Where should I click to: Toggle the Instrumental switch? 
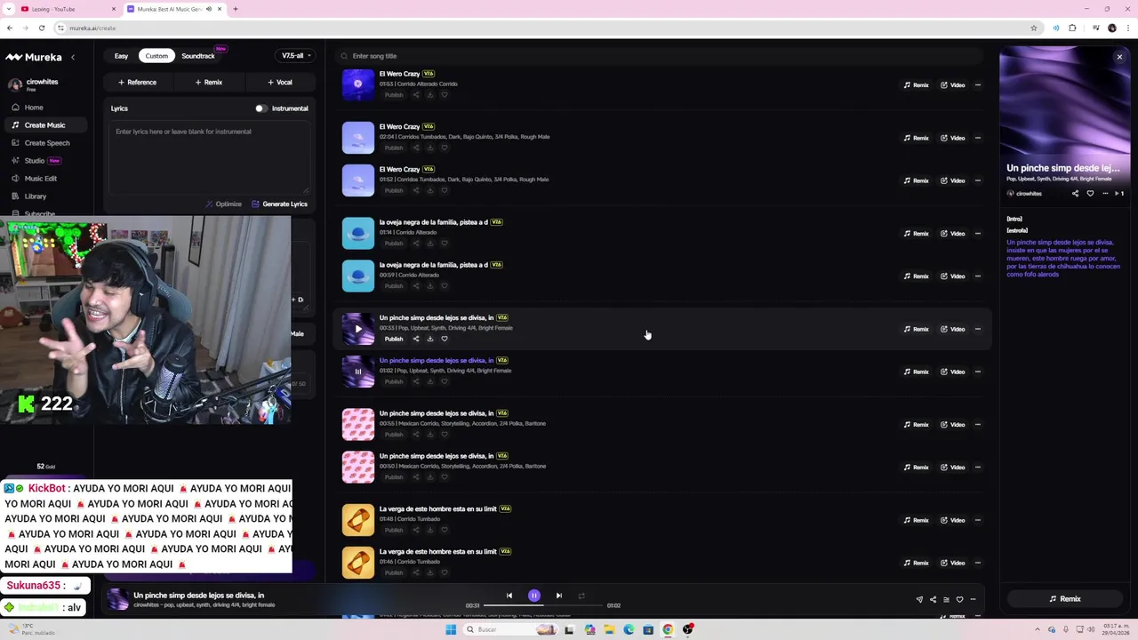click(260, 108)
